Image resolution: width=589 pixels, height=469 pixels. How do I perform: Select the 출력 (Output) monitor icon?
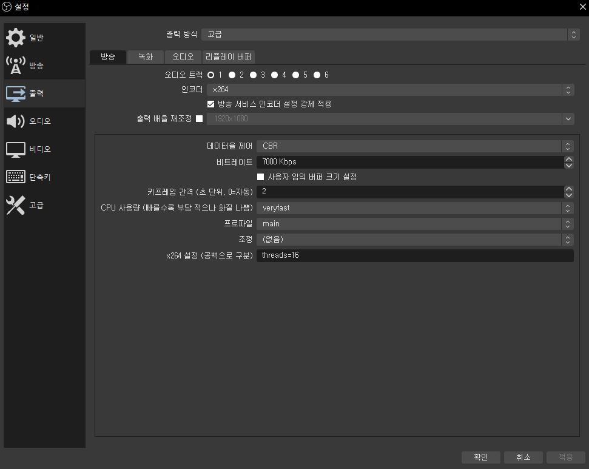point(15,93)
